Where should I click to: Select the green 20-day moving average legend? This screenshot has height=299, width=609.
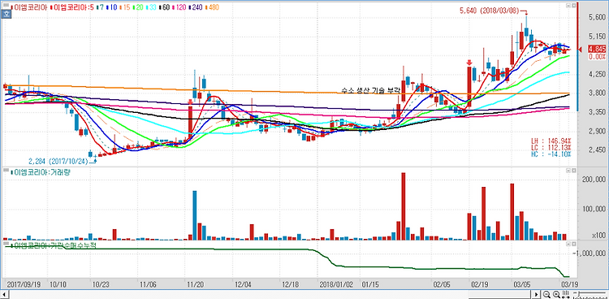coord(137,7)
